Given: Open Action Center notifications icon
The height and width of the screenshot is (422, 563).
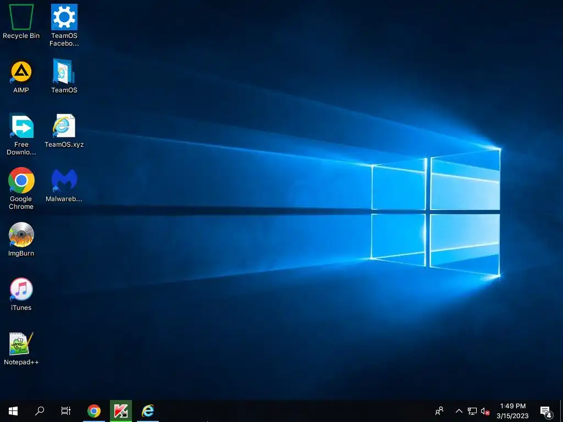Looking at the screenshot, I should click(546, 412).
